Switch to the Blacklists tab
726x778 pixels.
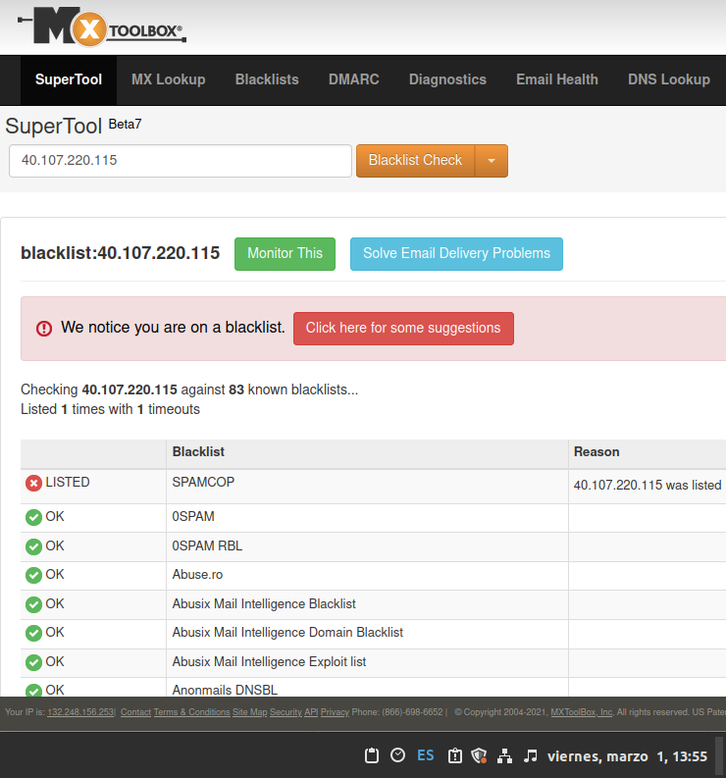(x=267, y=79)
